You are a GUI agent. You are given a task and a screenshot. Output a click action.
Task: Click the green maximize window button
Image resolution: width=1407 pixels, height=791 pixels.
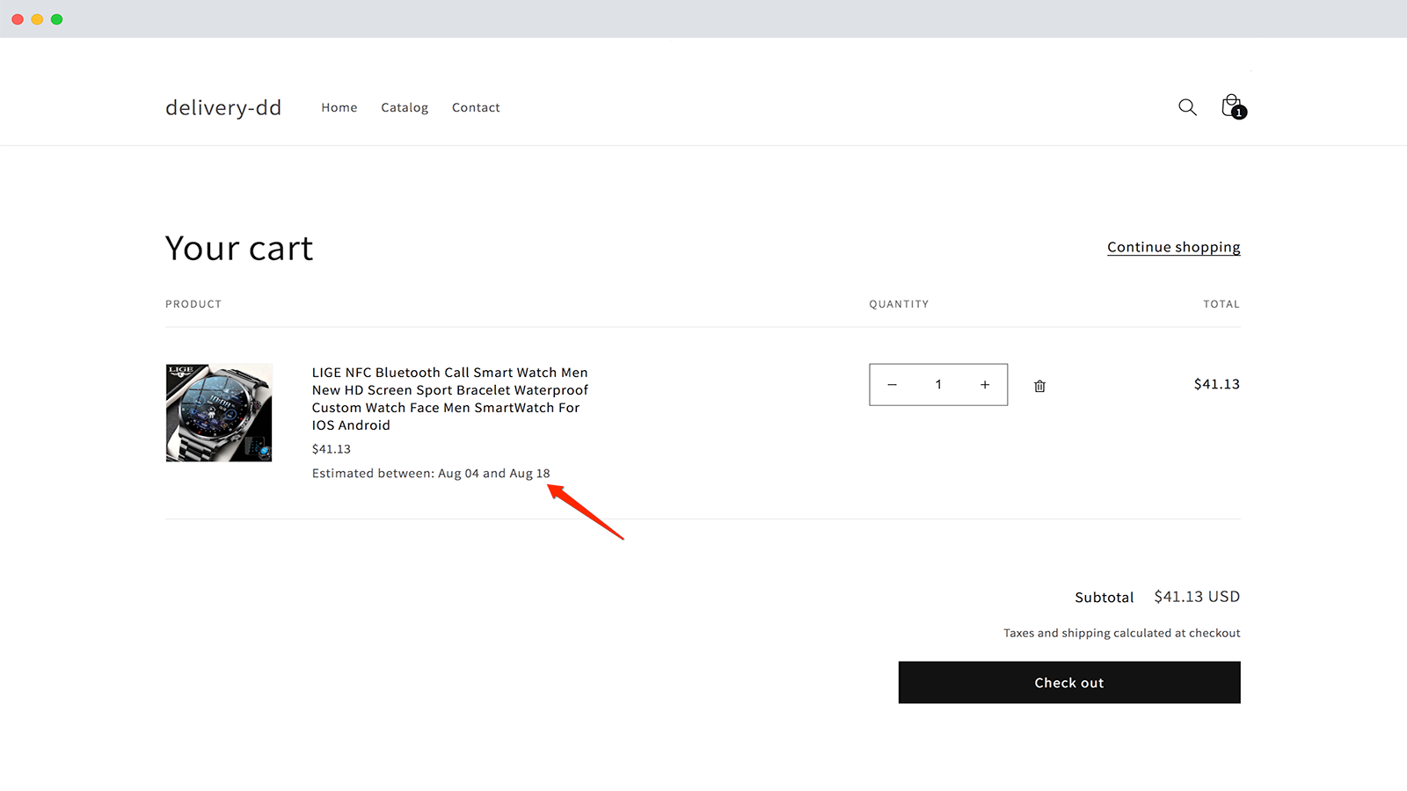(57, 19)
